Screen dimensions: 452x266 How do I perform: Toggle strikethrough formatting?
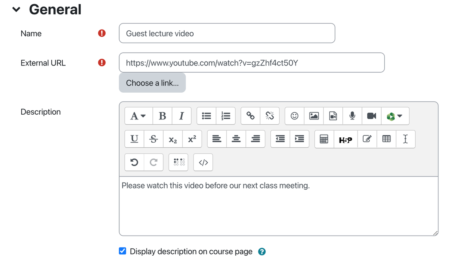click(154, 139)
